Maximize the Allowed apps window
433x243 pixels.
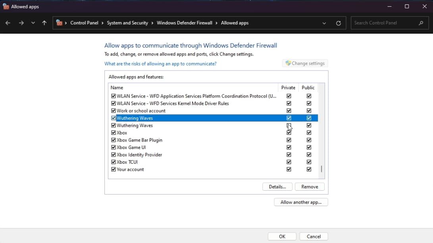[407, 6]
